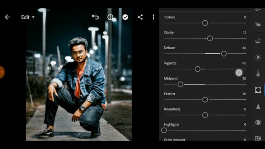Screen dimensions: 265x149
Task: Open the Auto enhance photo icon
Action: (x=258, y=41)
